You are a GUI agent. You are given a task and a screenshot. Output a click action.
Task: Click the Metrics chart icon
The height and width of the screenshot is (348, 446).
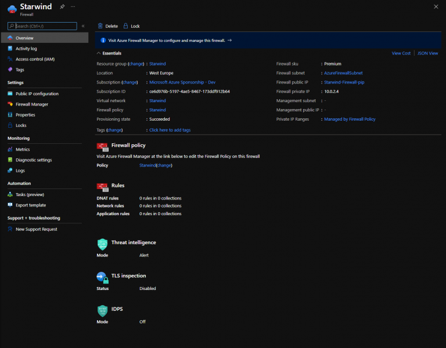click(10, 149)
